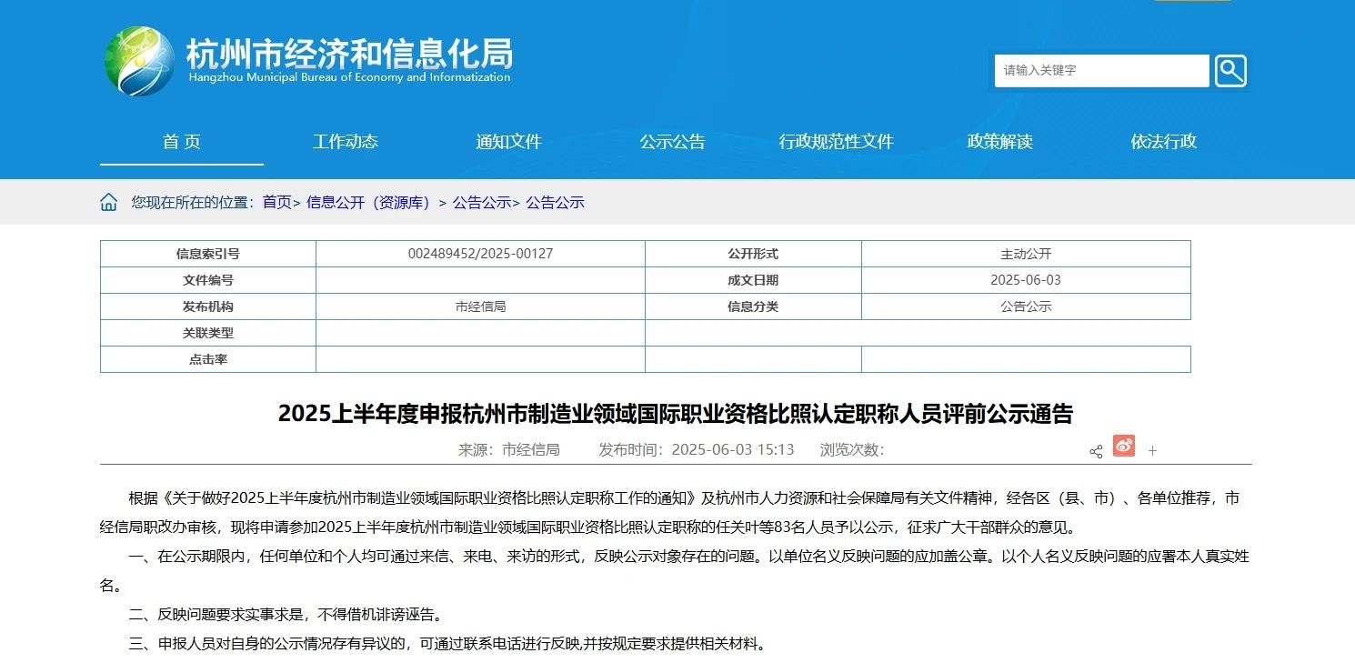The width and height of the screenshot is (1355, 663).
Task: Focus the keyword search input field
Action: point(1101,71)
